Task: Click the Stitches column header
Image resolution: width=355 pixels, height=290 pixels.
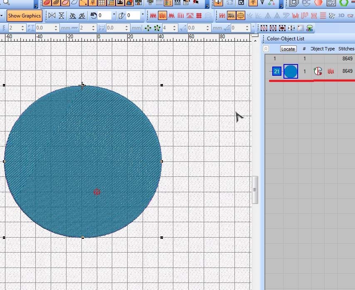Action: tap(346, 49)
